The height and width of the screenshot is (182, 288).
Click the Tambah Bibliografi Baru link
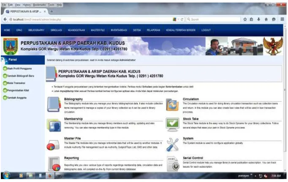[21, 76]
